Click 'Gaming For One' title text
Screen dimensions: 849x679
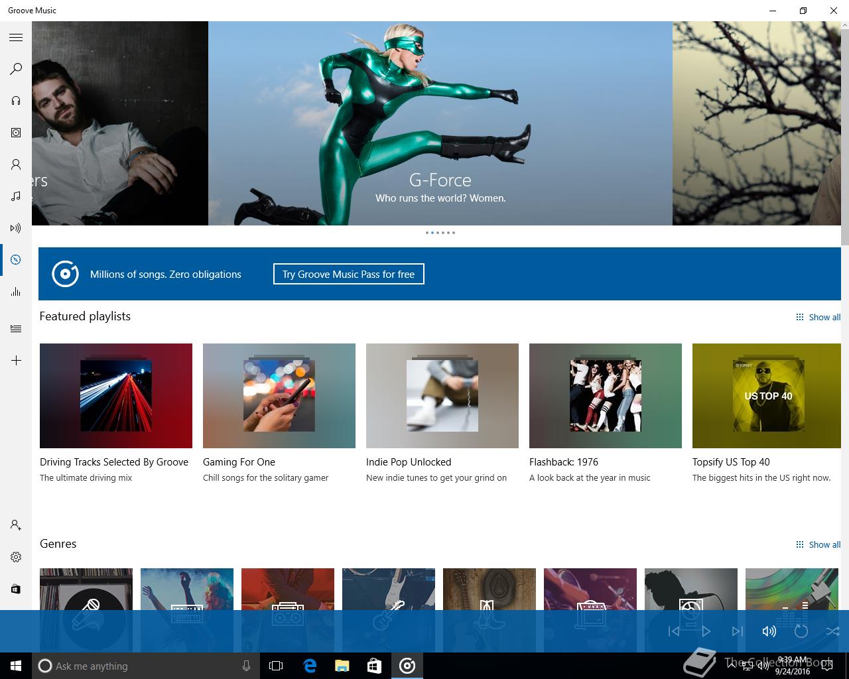click(239, 462)
